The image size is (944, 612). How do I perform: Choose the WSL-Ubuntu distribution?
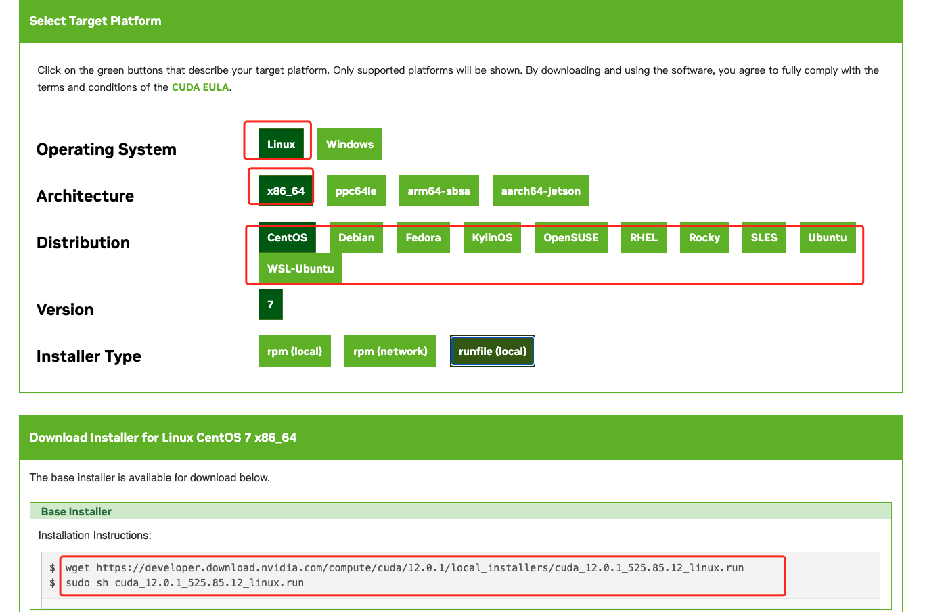coord(300,268)
